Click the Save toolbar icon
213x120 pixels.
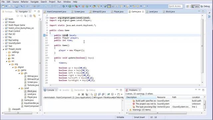(x=9, y=6)
